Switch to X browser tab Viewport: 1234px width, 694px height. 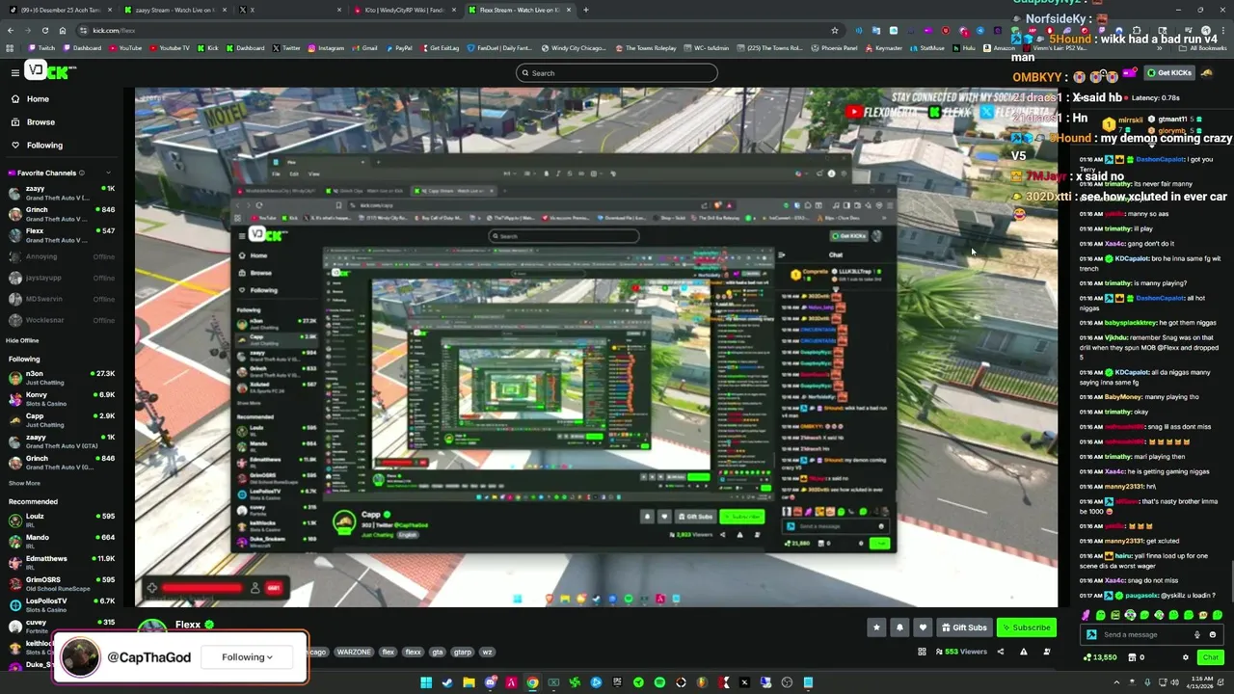point(289,10)
